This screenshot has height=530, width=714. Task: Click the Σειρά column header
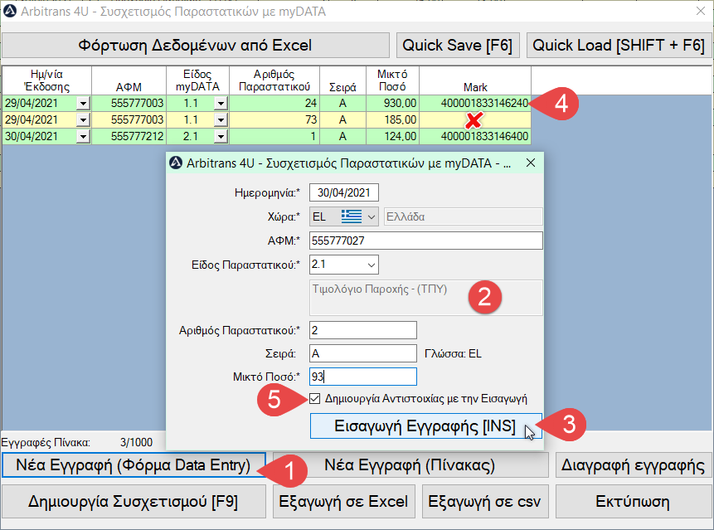point(342,80)
